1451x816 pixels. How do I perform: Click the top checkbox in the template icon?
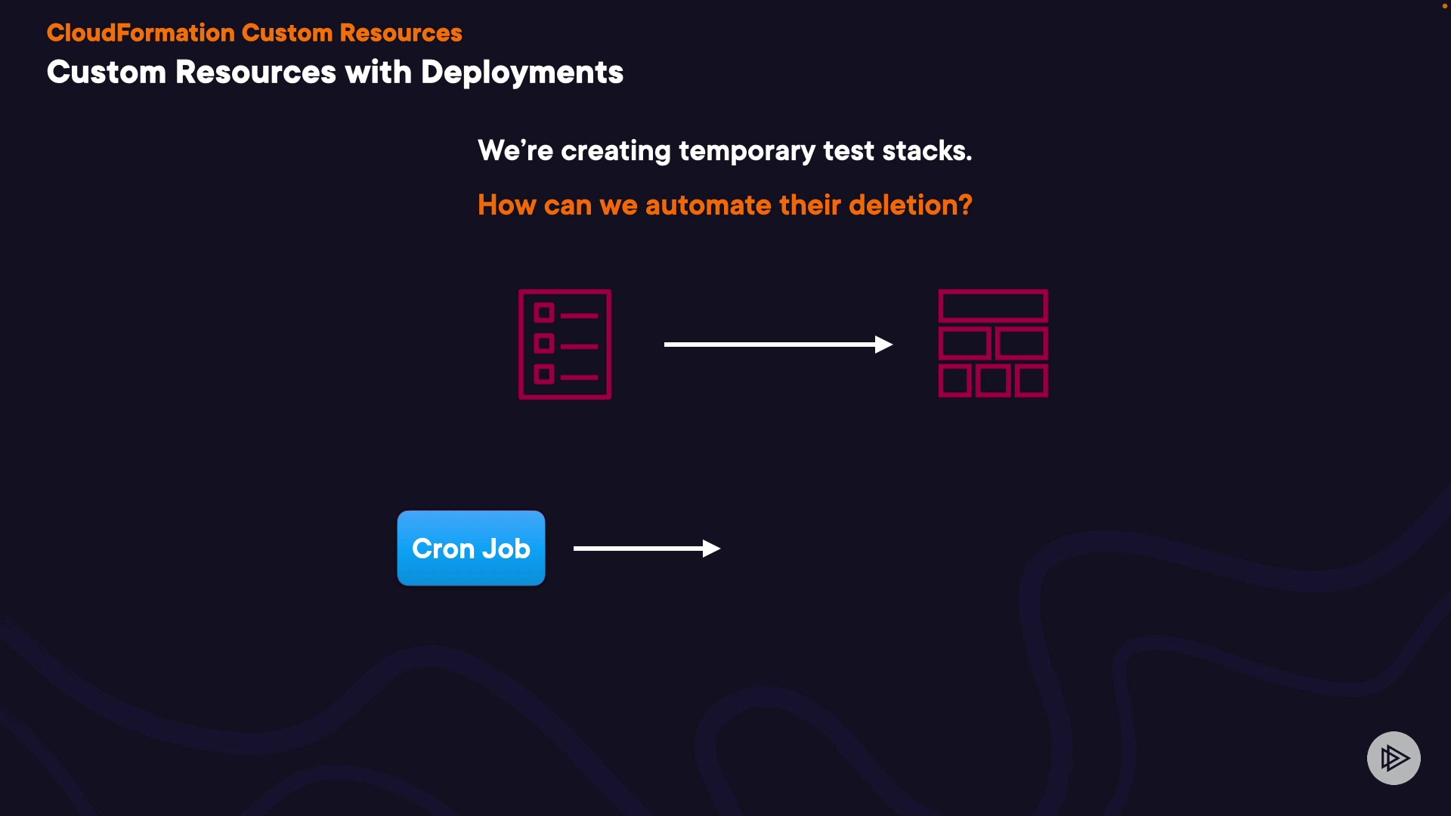pyautogui.click(x=544, y=313)
